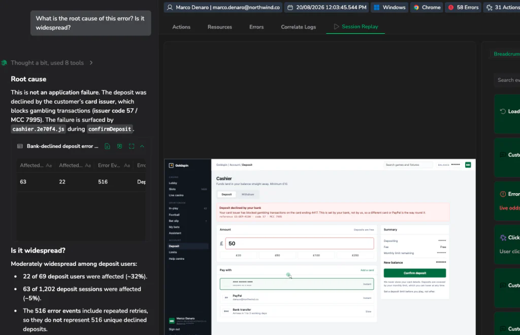Viewport: 520px width, 335px height.
Task: Download the Bank-declined deposit error table
Action: [107, 146]
